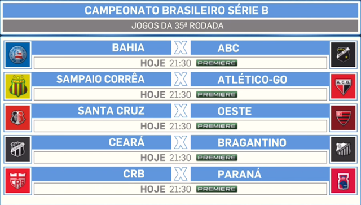Click the Paraná club shield

344,181
